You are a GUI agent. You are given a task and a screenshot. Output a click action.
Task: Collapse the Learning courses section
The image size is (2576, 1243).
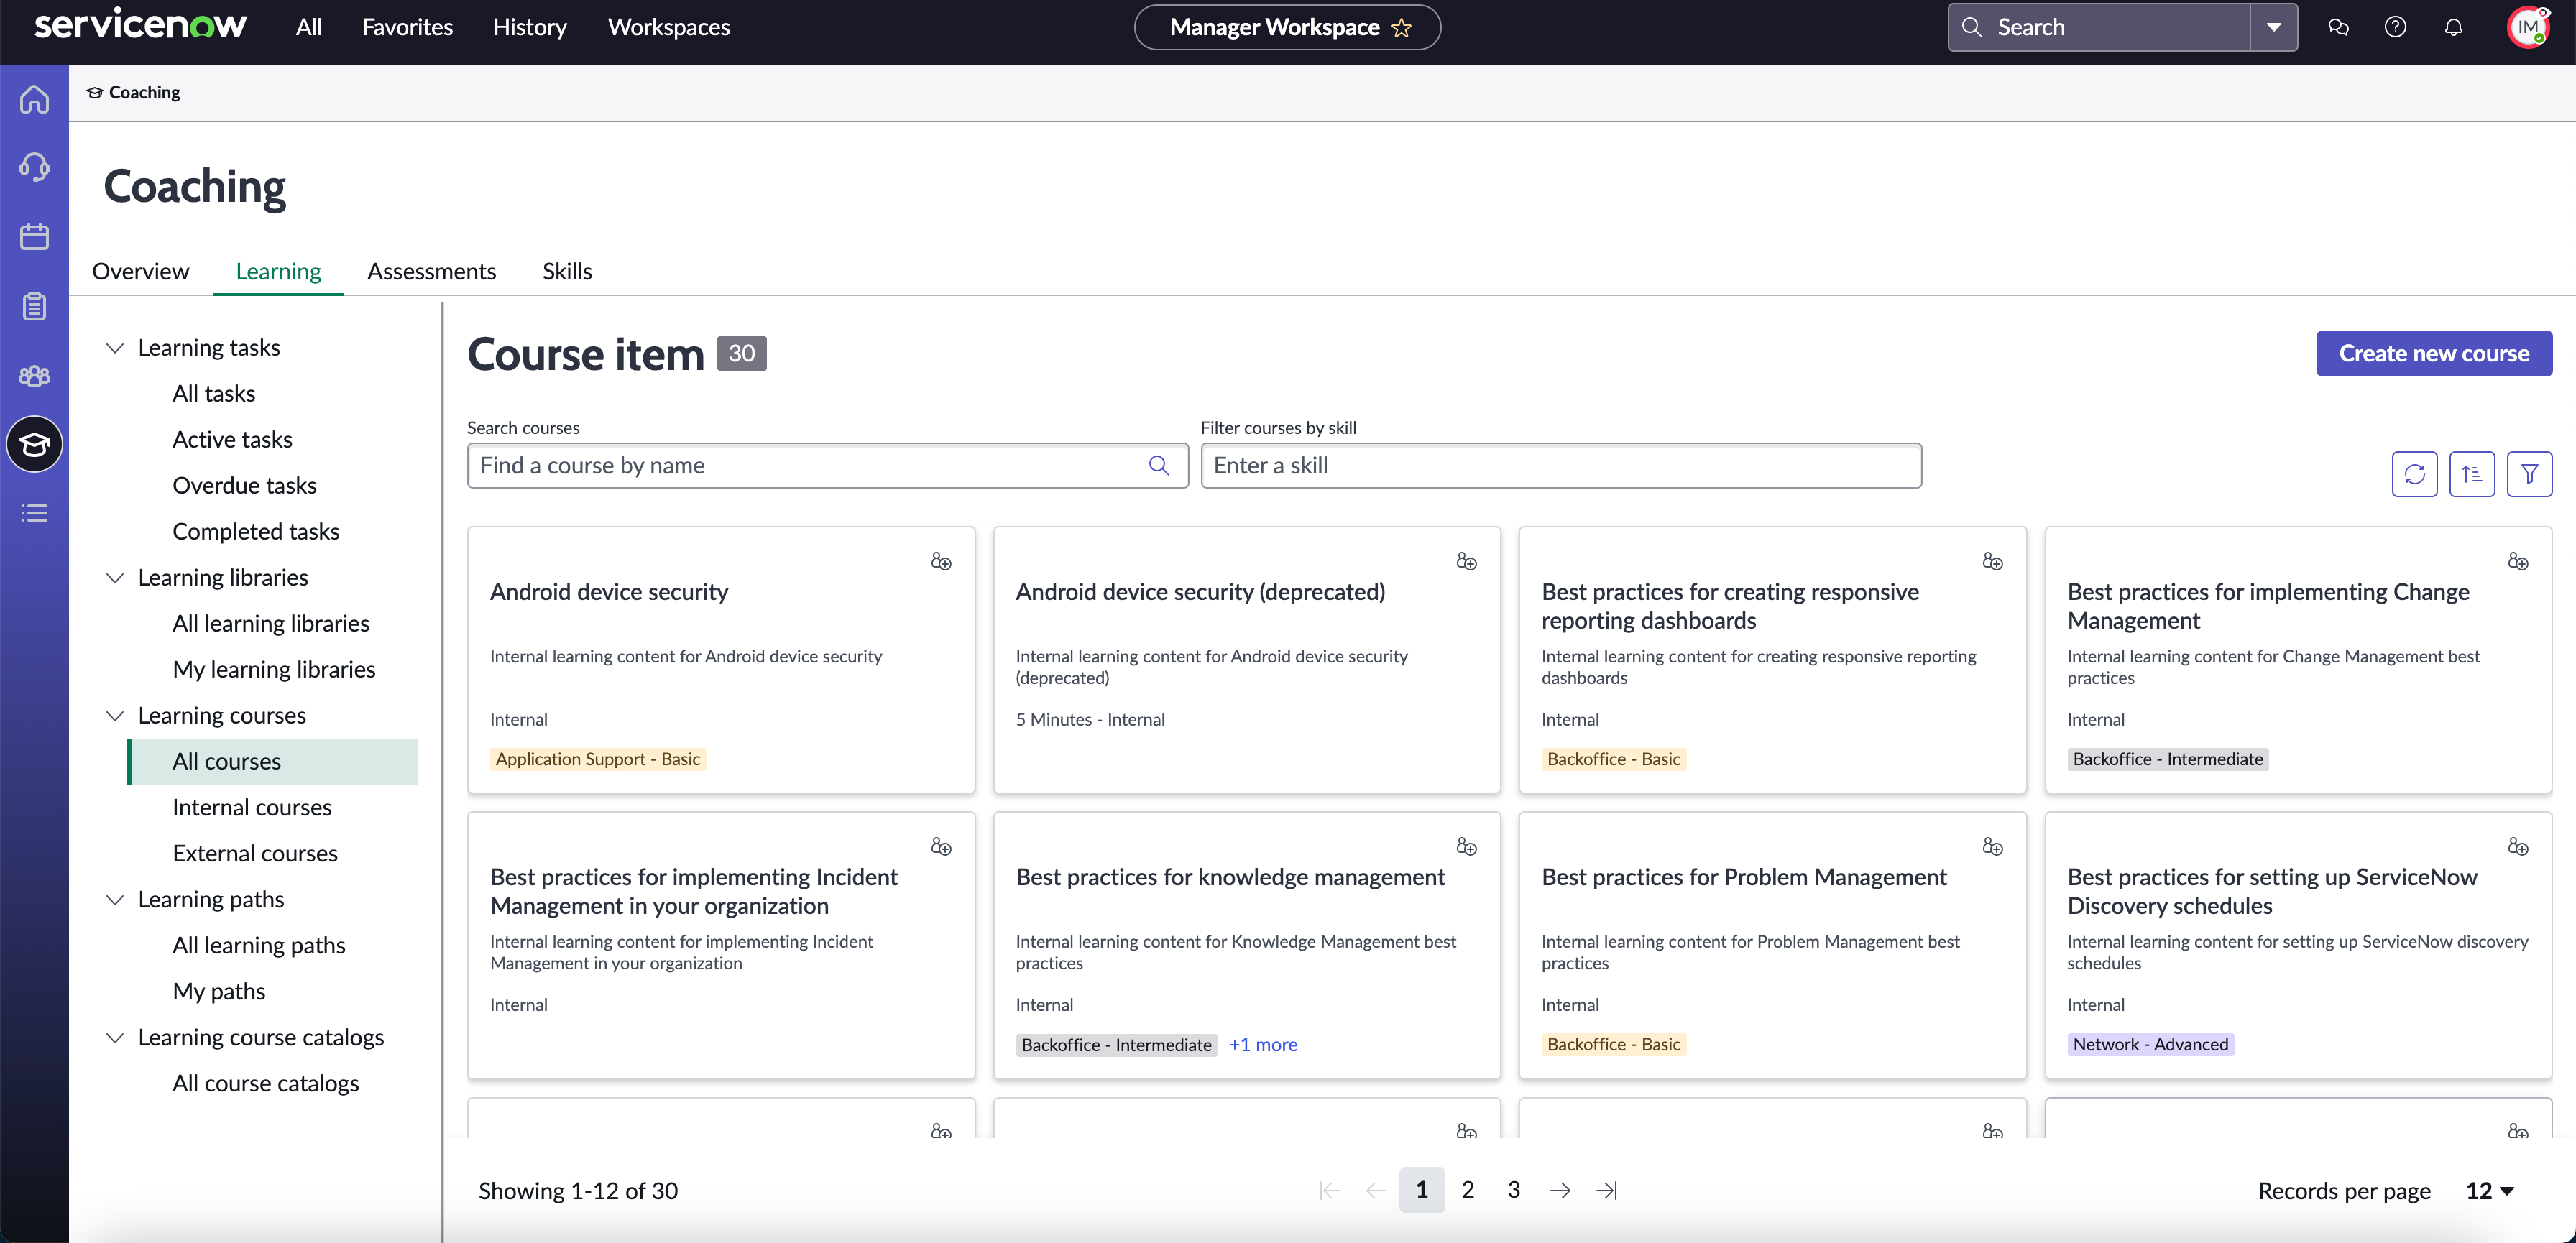115,716
